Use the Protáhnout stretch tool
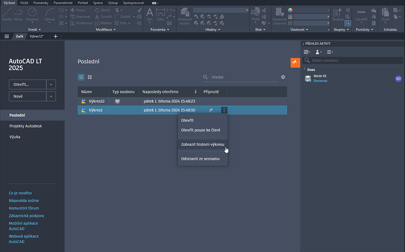The width and height of the screenshot is (405, 252). coord(81,23)
